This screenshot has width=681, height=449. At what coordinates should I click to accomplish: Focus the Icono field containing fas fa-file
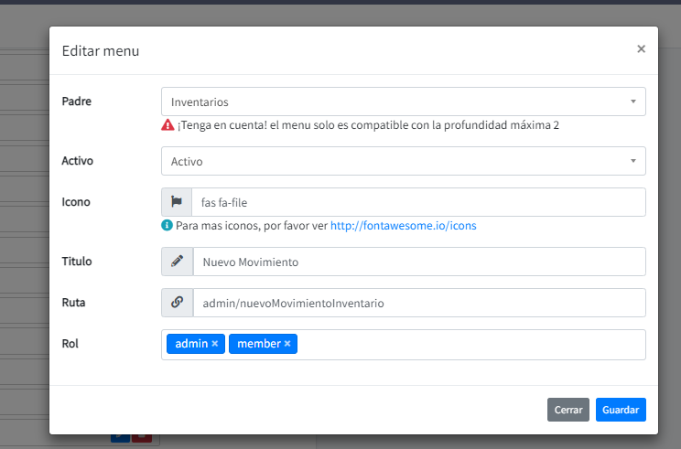click(x=418, y=202)
